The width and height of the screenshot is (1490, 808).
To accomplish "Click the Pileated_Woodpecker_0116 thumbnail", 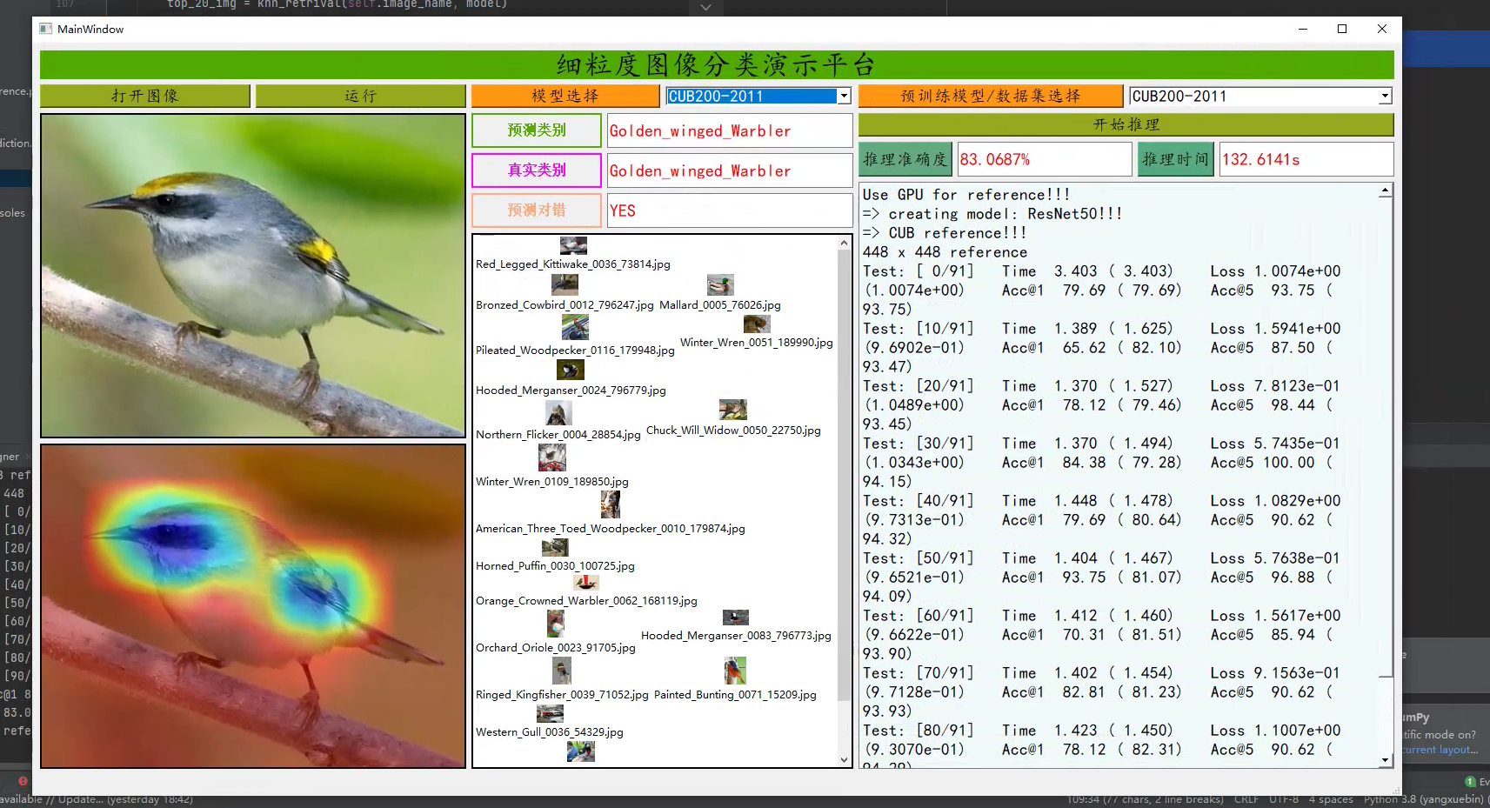I will [x=575, y=328].
